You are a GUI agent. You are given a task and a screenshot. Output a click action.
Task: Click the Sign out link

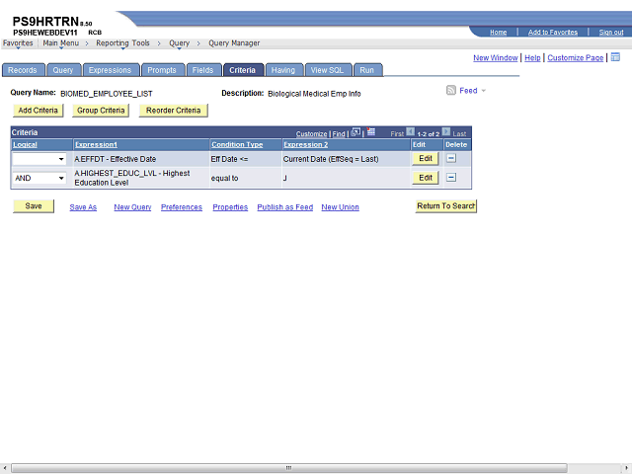(x=611, y=33)
